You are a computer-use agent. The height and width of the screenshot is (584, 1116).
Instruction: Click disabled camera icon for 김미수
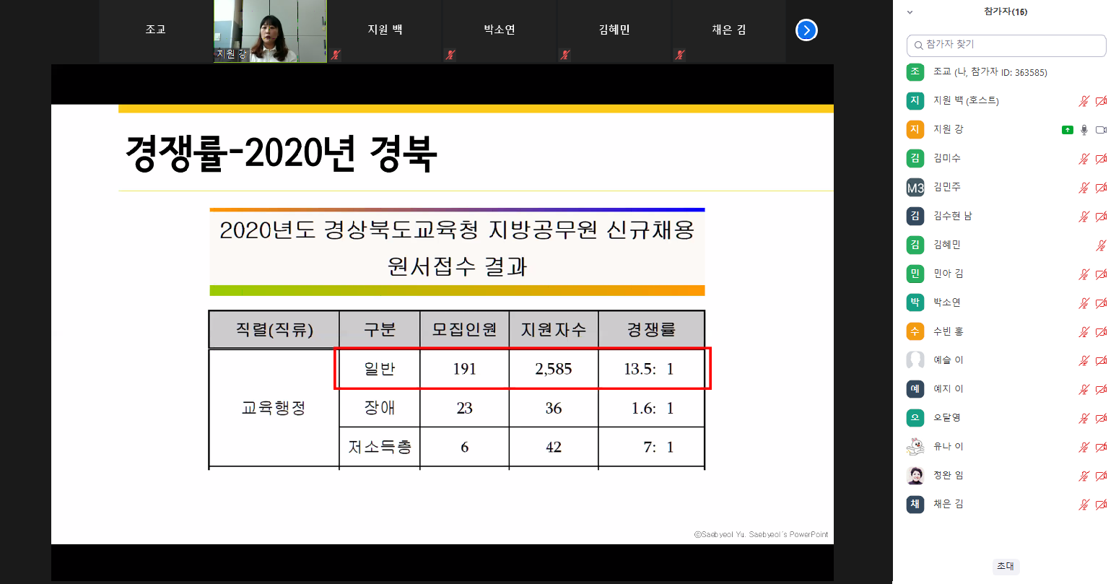click(1101, 159)
